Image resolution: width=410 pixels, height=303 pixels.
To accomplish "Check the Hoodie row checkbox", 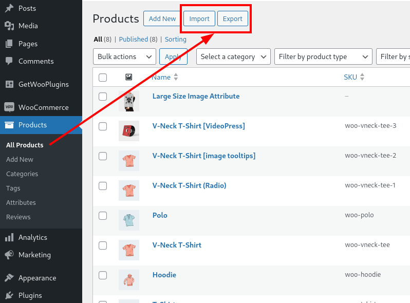I will click(103, 275).
